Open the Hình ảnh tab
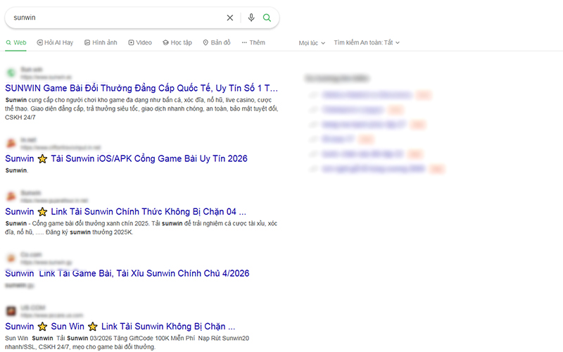 tap(101, 42)
